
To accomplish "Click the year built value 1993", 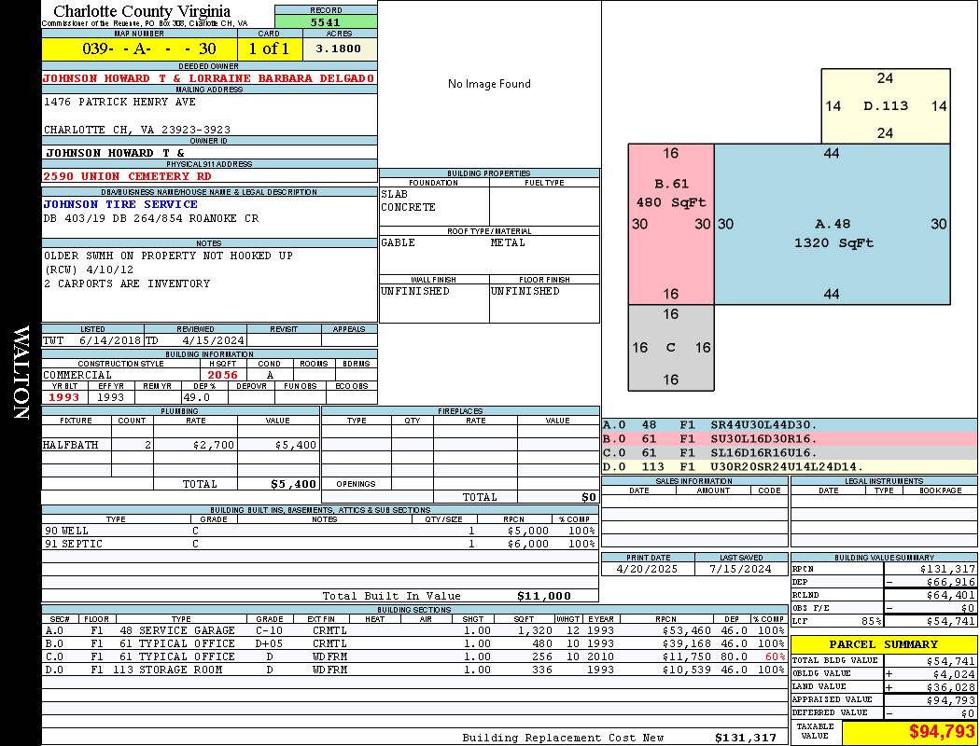I will tap(64, 397).
